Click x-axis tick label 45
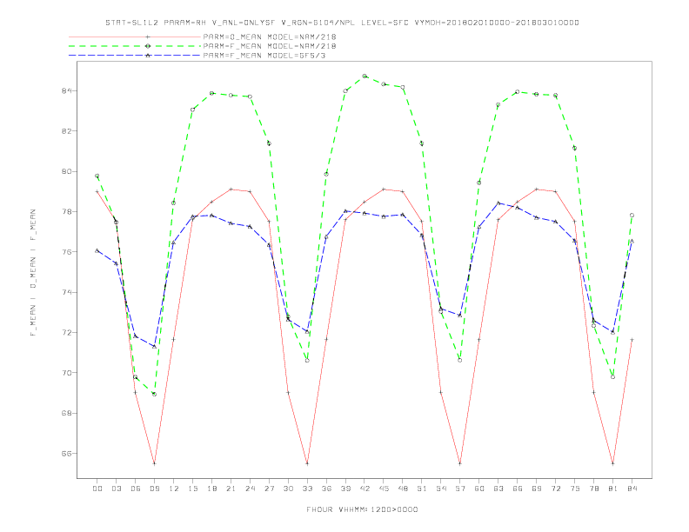The image size is (689, 532). tap(384, 489)
